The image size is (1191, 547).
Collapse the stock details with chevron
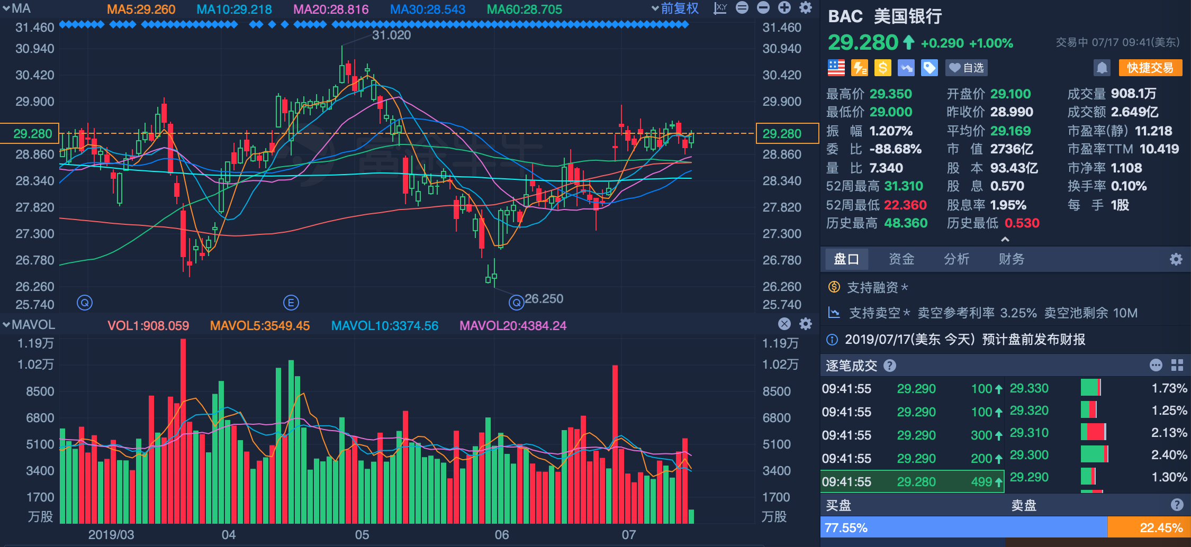pyautogui.click(x=1005, y=240)
